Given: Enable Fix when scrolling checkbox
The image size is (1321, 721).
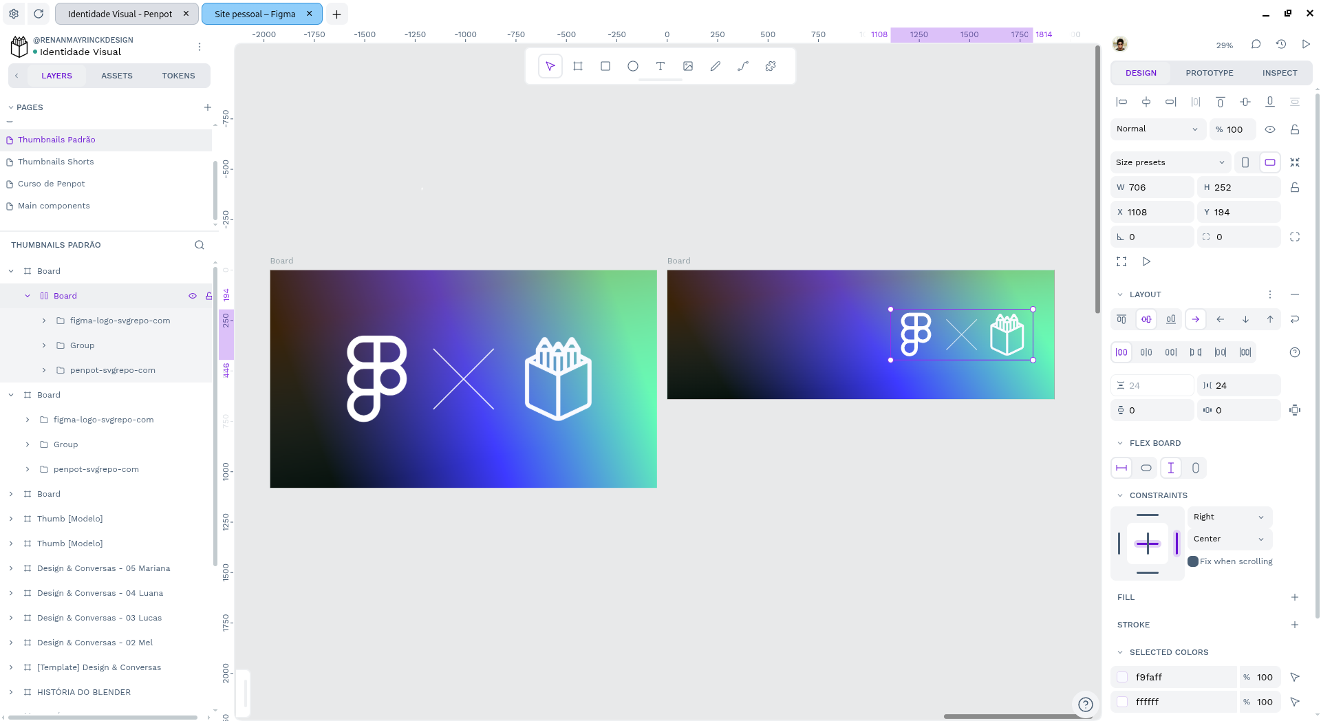Looking at the screenshot, I should pyautogui.click(x=1194, y=561).
